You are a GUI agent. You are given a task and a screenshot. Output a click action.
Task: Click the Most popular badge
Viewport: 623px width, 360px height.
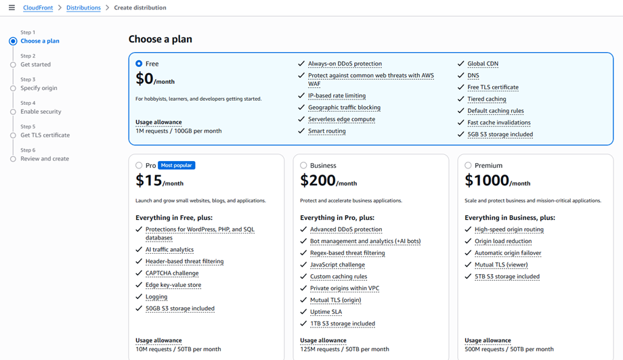(176, 165)
